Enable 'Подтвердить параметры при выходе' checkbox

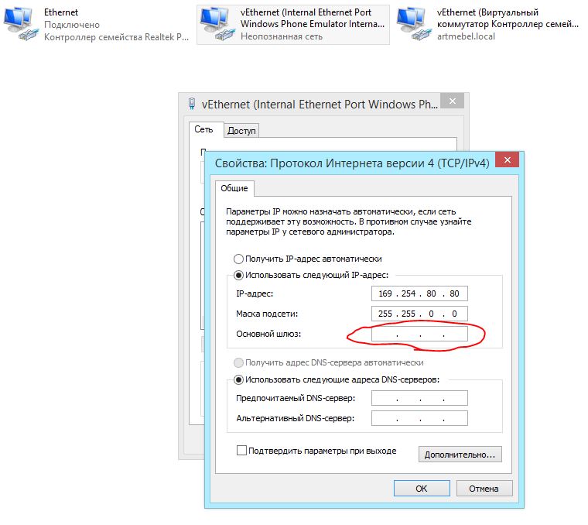[241, 451]
